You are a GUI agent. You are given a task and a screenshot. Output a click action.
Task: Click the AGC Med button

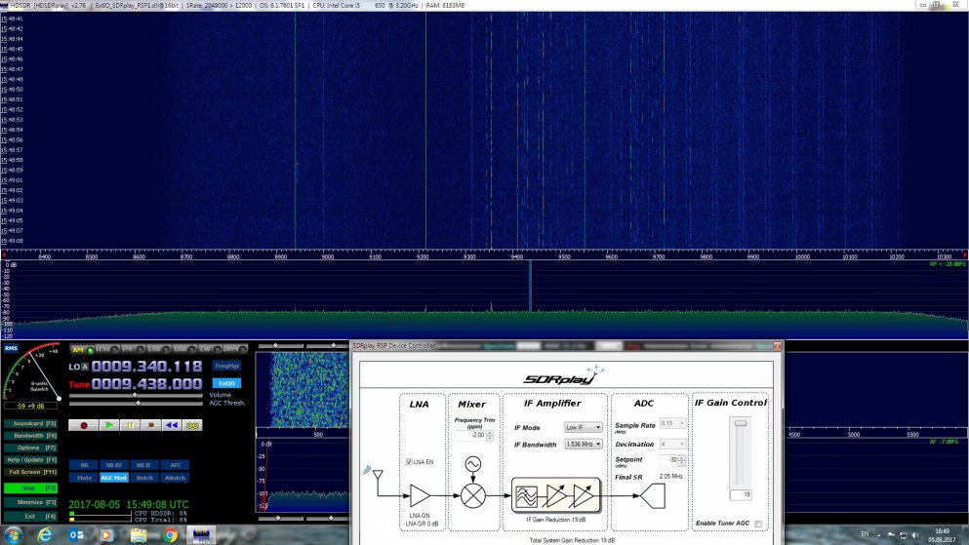coord(114,478)
